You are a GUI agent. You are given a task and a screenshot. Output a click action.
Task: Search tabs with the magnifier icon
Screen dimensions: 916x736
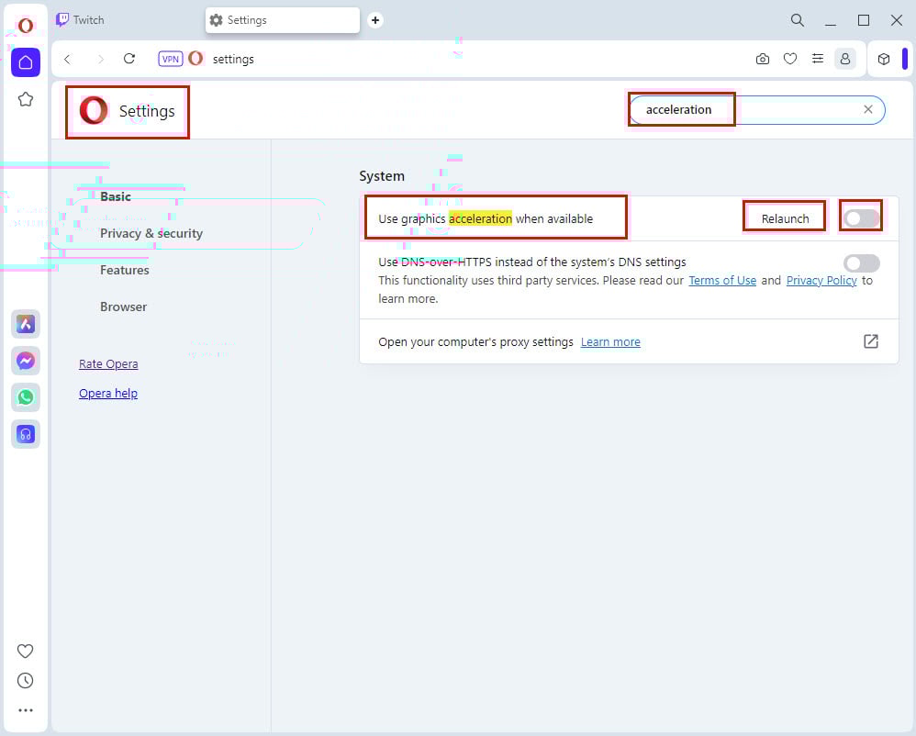[798, 20]
